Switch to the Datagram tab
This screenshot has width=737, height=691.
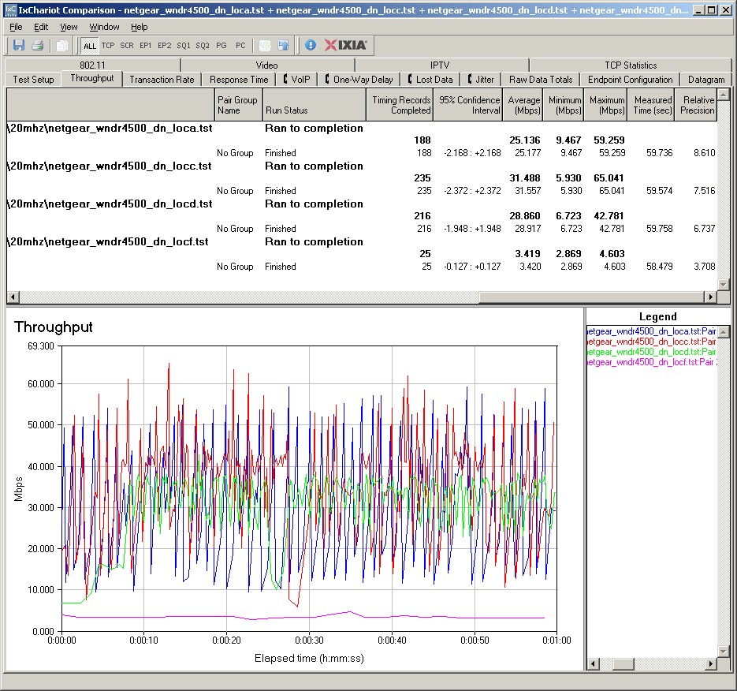point(706,80)
